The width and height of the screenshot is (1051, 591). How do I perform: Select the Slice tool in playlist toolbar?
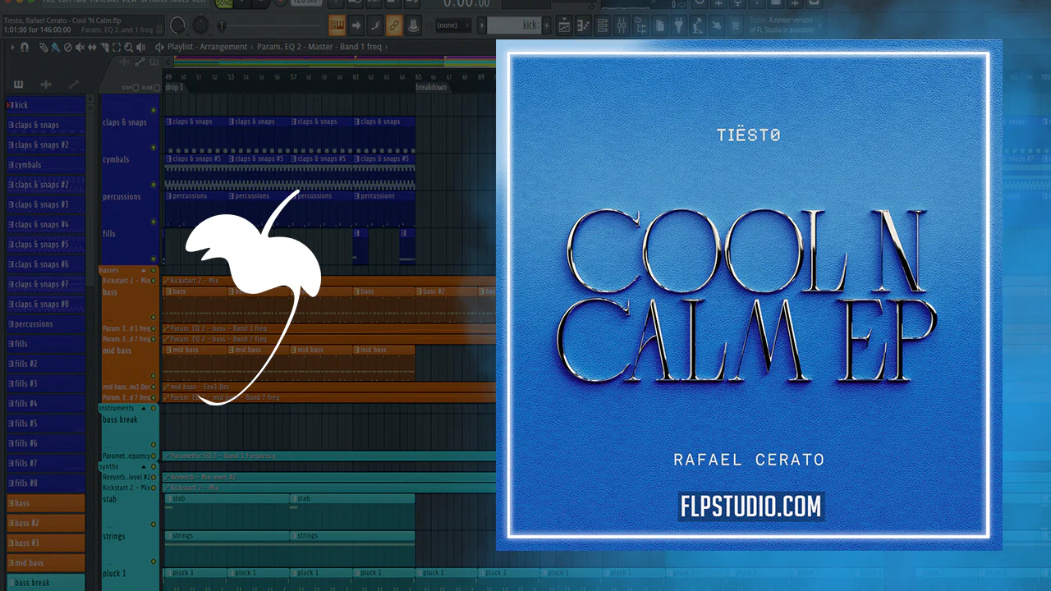(x=104, y=47)
